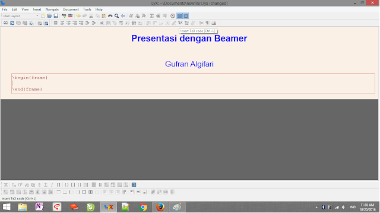Viewport: 380px width, 213px height.
Task: Open the File menu
Action: click(x=5, y=9)
